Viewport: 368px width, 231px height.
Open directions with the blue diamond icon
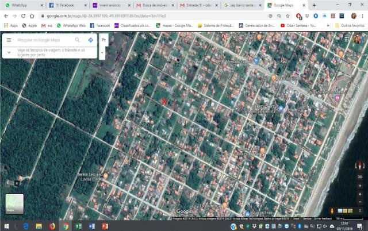[x=91, y=40]
